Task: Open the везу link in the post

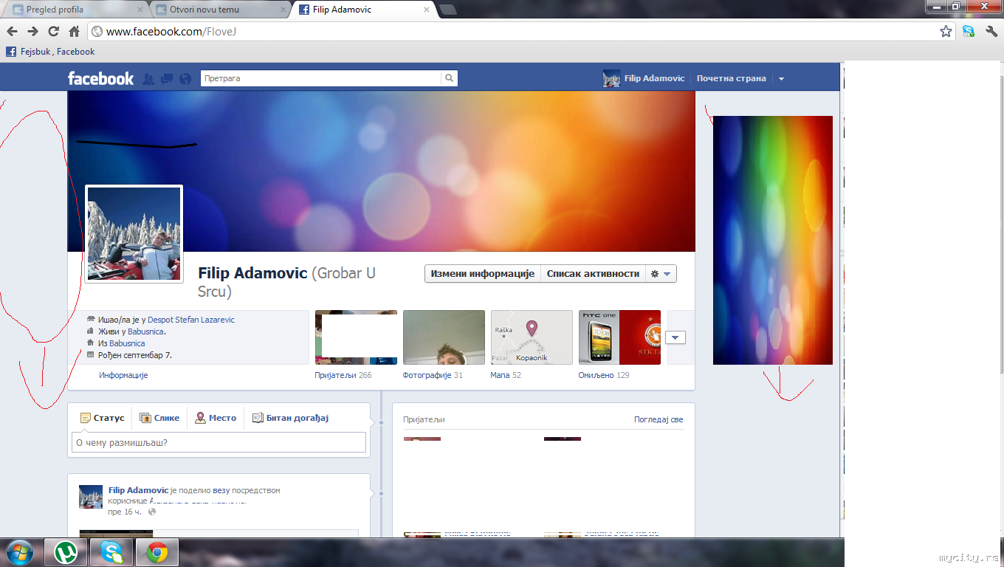Action: [221, 490]
